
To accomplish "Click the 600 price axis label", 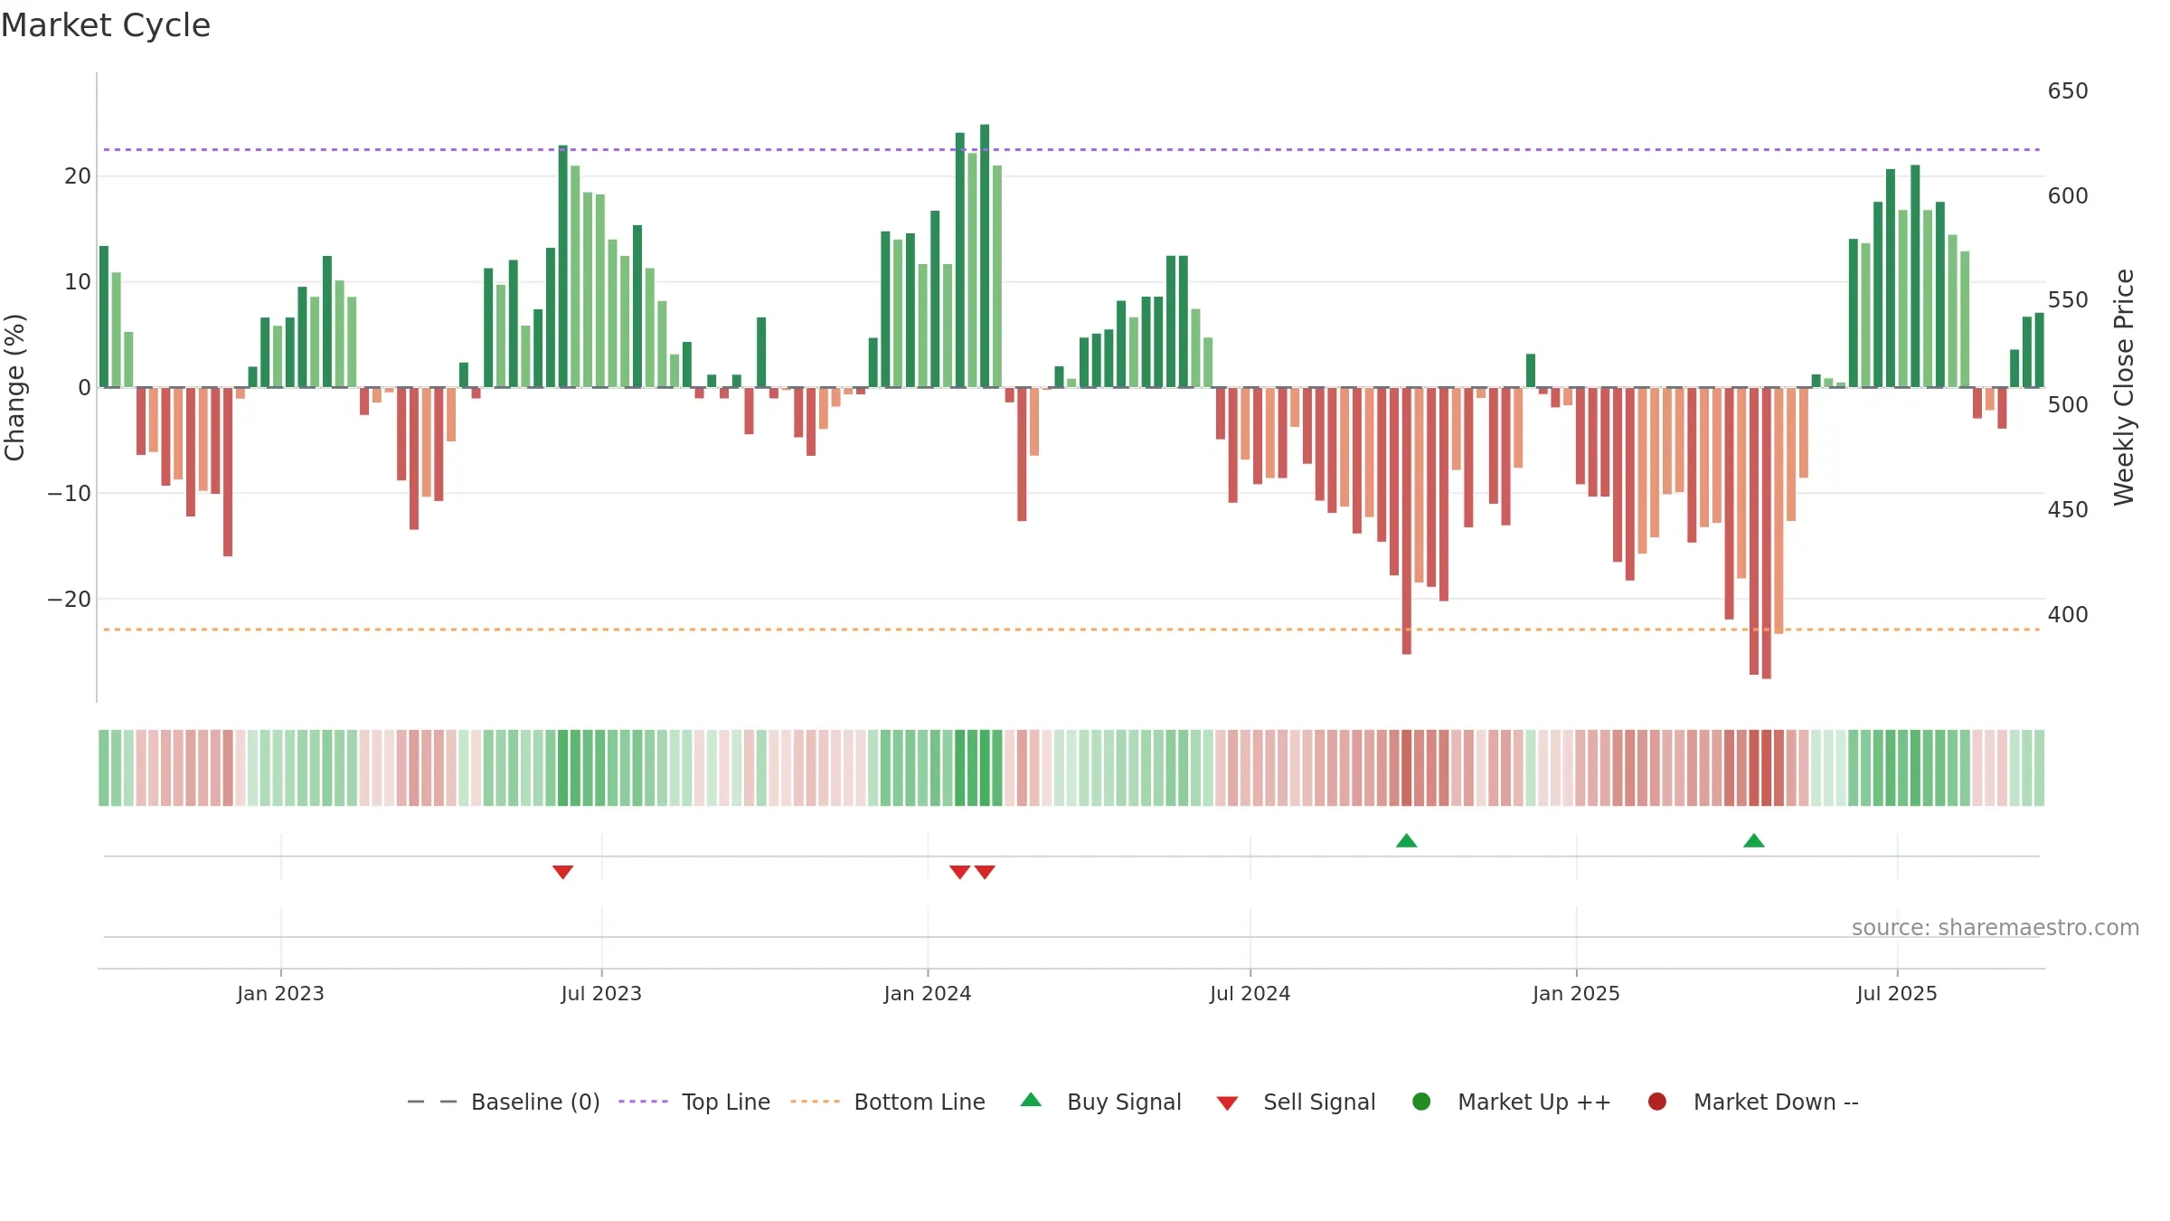I will [x=2068, y=195].
